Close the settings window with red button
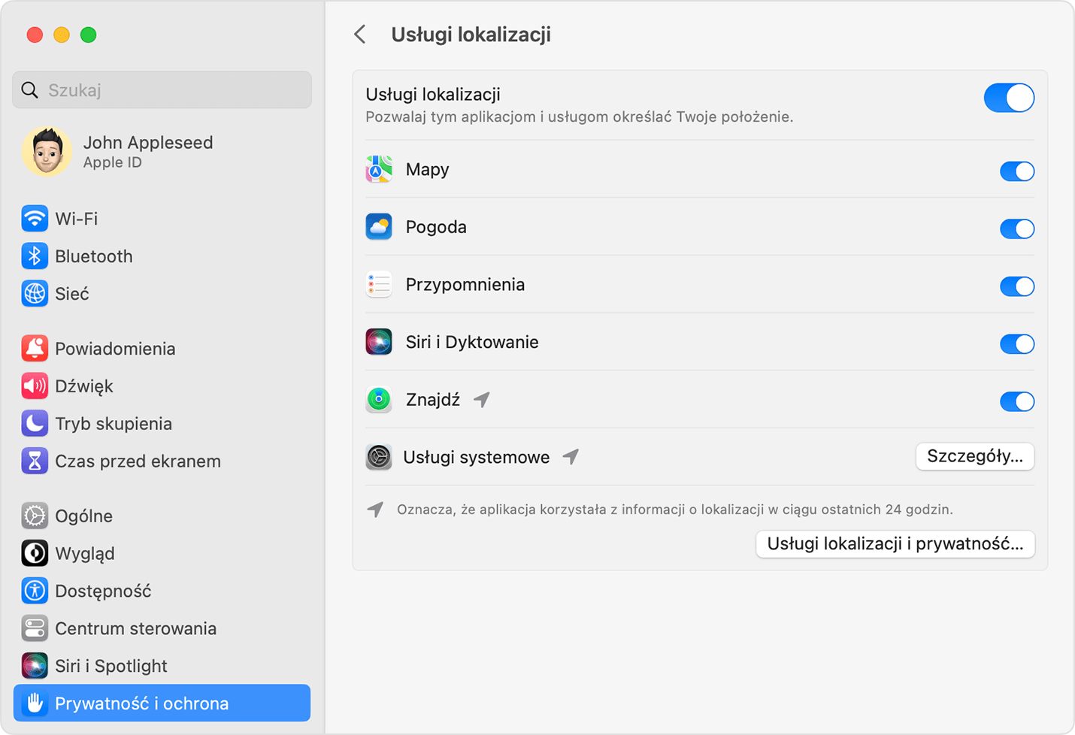This screenshot has height=735, width=1075. click(x=35, y=35)
